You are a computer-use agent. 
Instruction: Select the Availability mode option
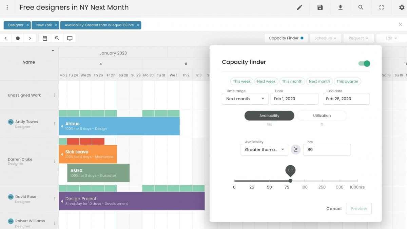[x=269, y=116]
